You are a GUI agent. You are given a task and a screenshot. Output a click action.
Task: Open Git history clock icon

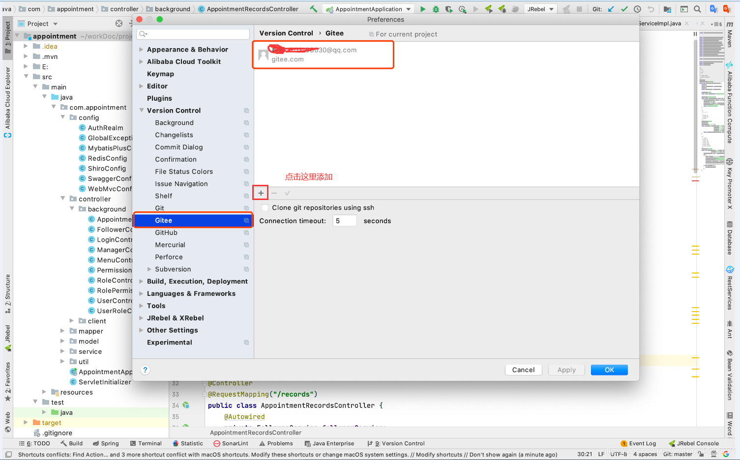click(x=637, y=9)
